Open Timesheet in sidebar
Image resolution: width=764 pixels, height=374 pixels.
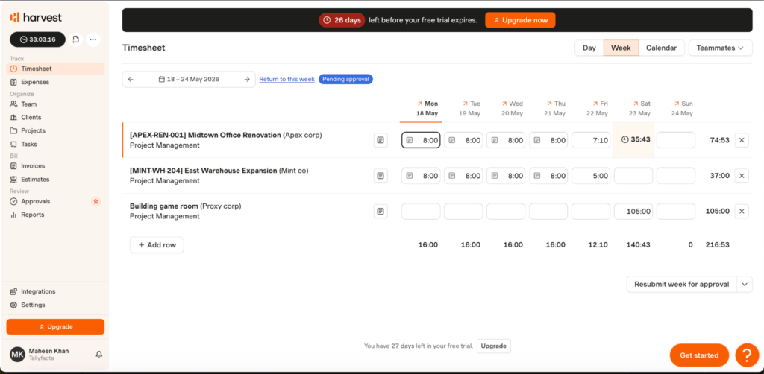[55, 69]
